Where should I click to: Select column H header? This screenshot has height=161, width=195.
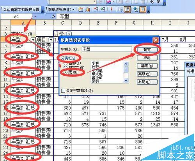pyautogui.click(x=152, y=23)
